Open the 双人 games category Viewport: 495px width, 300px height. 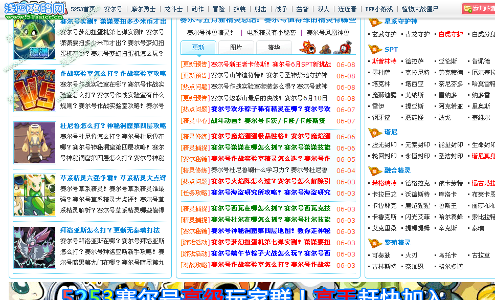click(x=323, y=9)
